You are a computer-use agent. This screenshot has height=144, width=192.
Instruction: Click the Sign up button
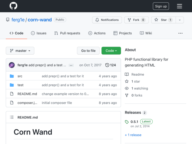pos(161,6)
